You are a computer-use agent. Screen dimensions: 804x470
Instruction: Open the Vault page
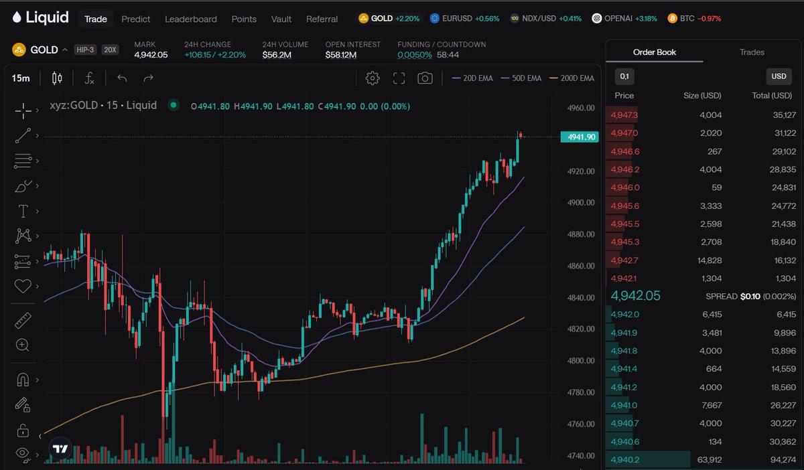point(281,19)
